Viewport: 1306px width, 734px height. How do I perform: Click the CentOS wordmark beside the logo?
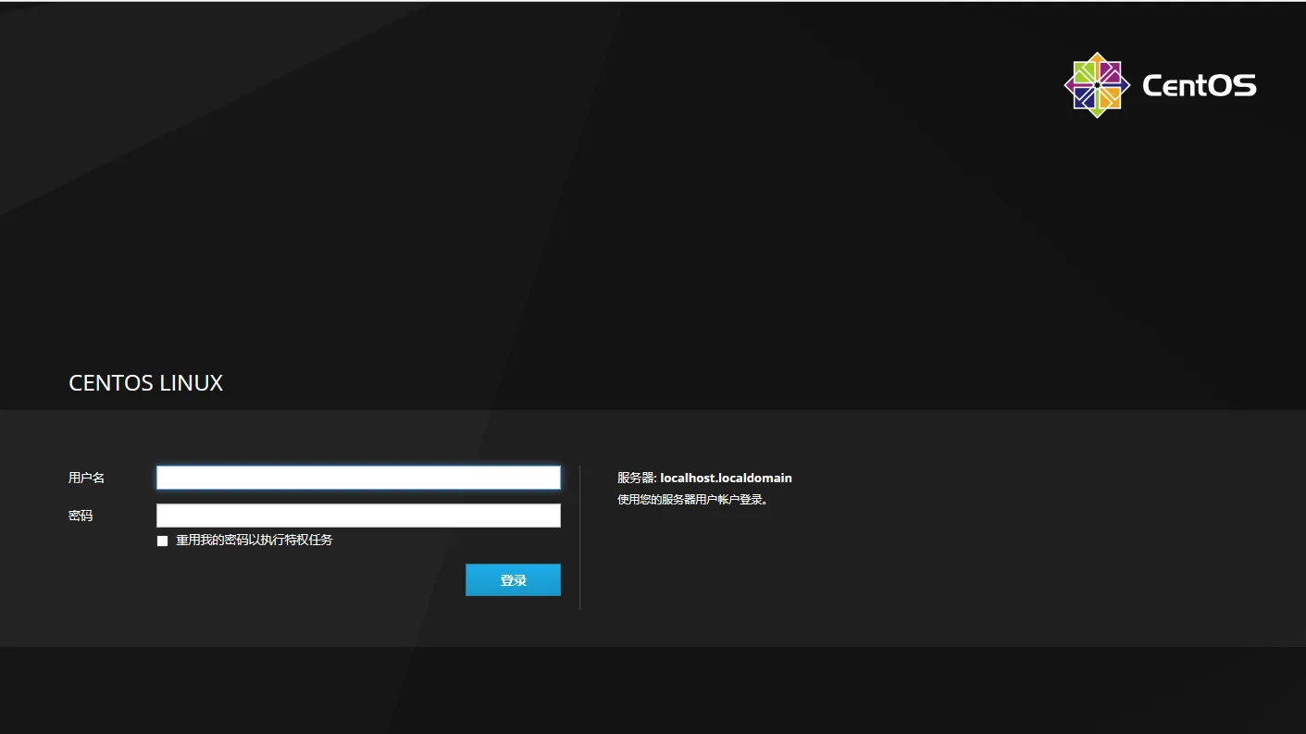pos(1200,86)
